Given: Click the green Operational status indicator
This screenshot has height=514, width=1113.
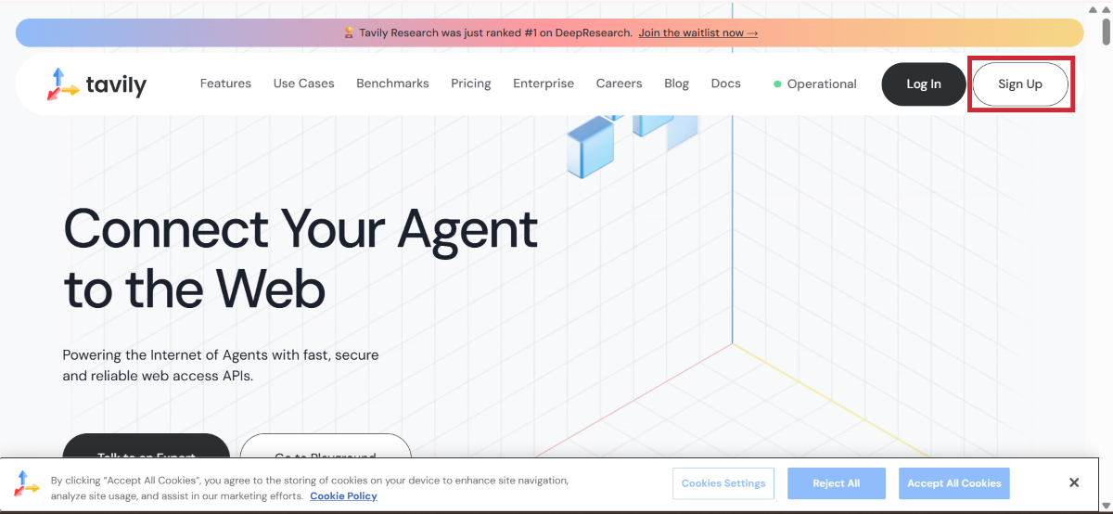Looking at the screenshot, I should 815,84.
